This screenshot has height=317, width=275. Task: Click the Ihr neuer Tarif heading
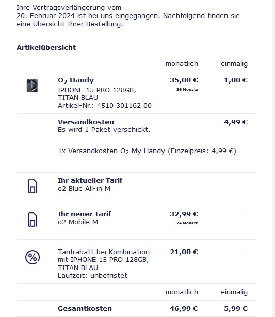tap(85, 214)
